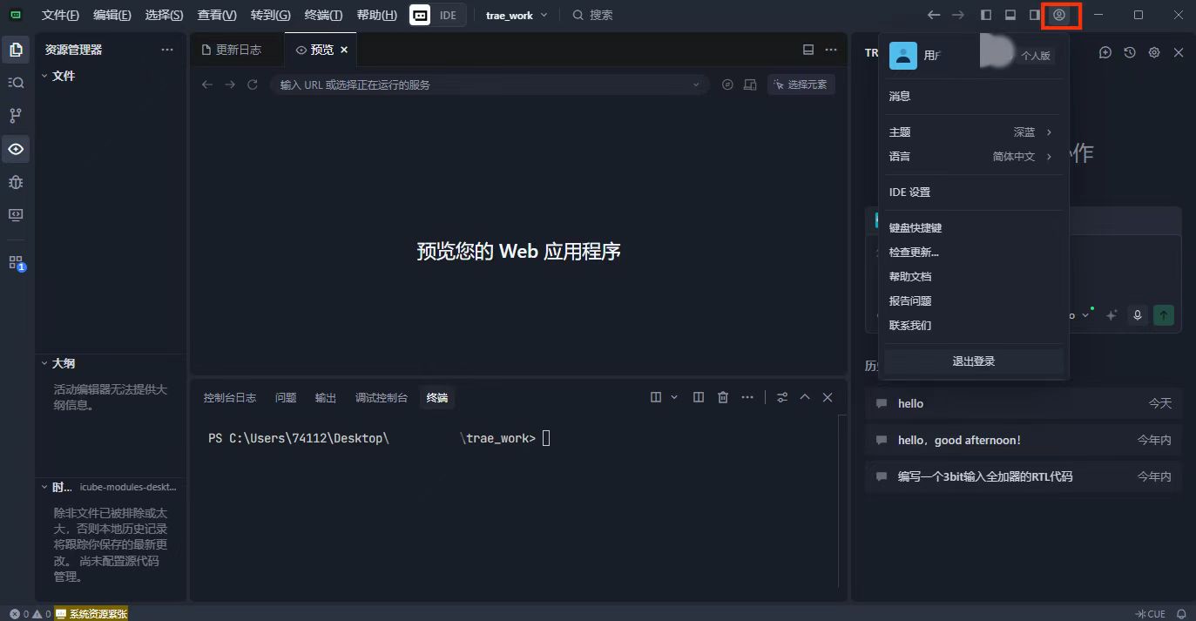Expand the running services URL dropdown
This screenshot has width=1196, height=621.
coord(696,84)
